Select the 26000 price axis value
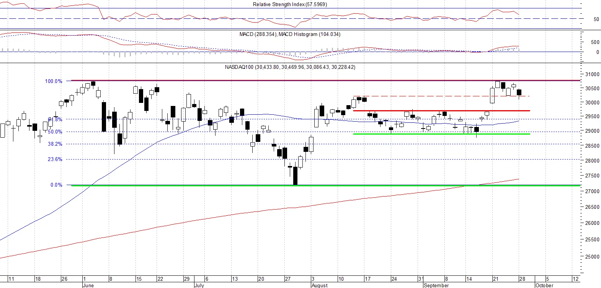 592,223
